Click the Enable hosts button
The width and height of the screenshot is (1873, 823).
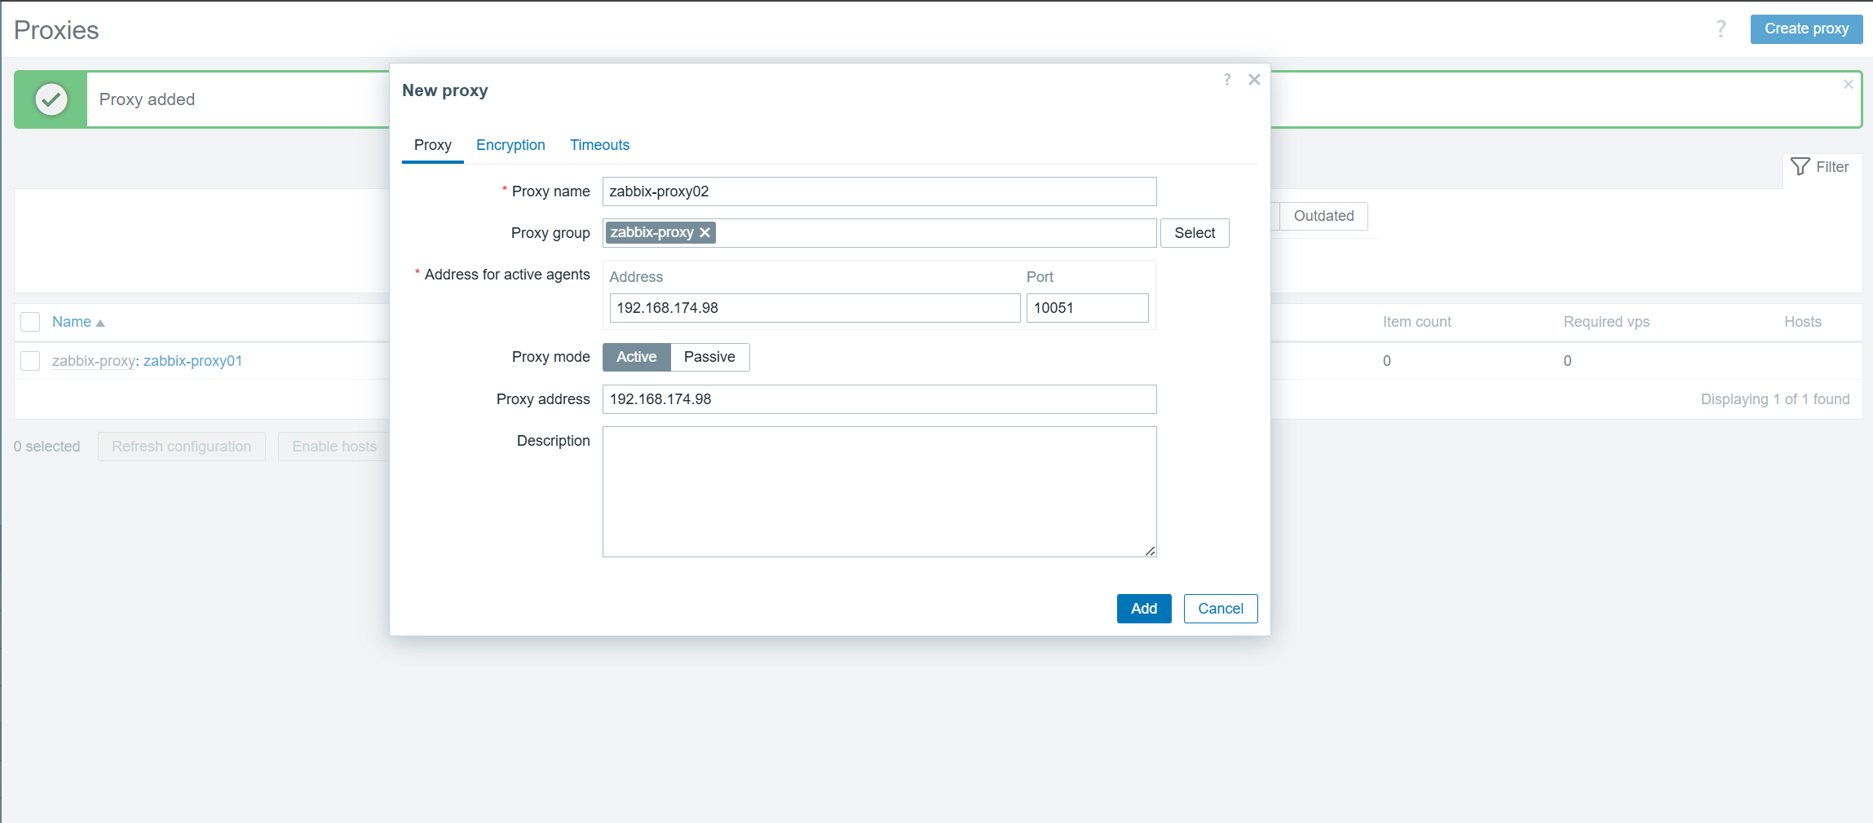[334, 447]
